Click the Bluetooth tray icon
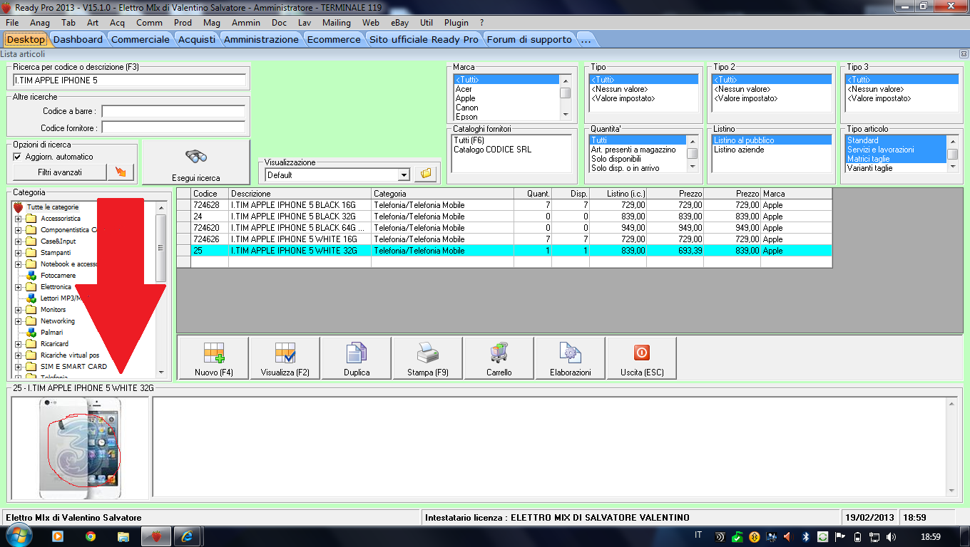The image size is (970, 547). point(806,537)
